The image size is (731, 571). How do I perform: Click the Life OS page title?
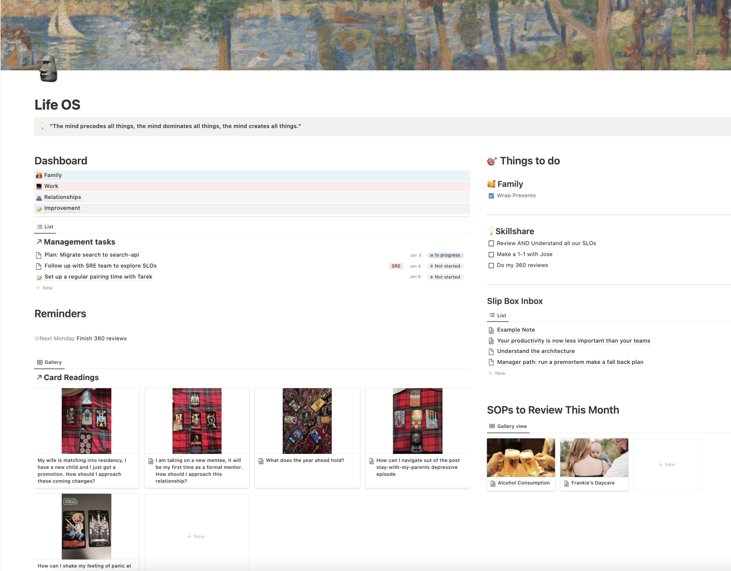58,105
